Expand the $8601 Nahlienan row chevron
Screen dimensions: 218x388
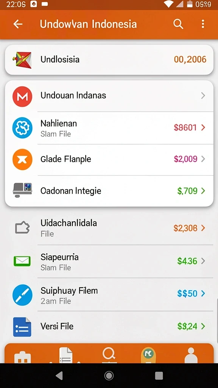click(x=203, y=127)
